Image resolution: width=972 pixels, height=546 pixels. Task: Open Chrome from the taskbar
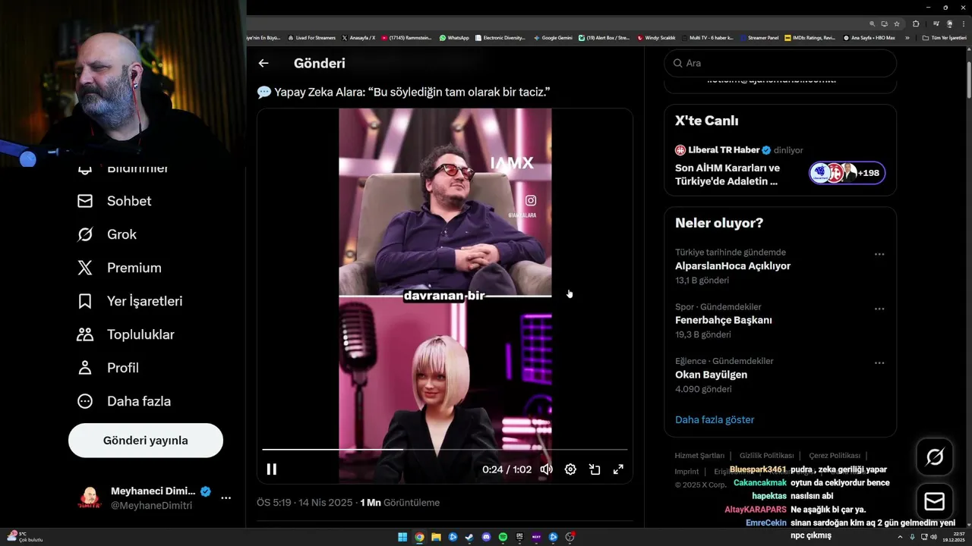(x=419, y=537)
